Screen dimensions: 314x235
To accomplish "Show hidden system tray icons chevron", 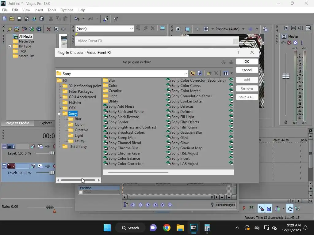I will (237, 228).
